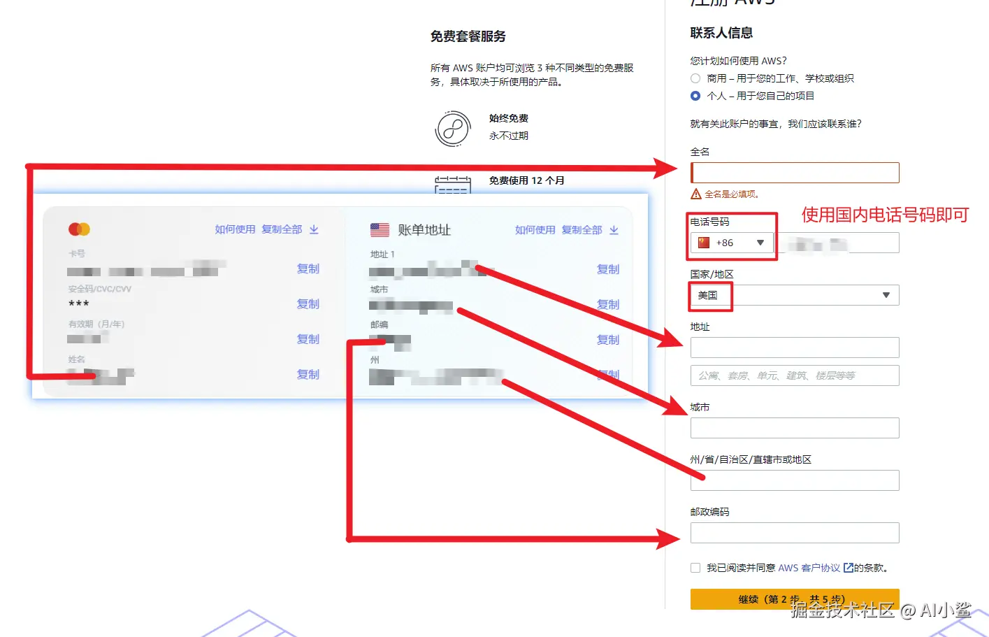Select the personal use radio option 个人
The image size is (989, 637).
(695, 96)
